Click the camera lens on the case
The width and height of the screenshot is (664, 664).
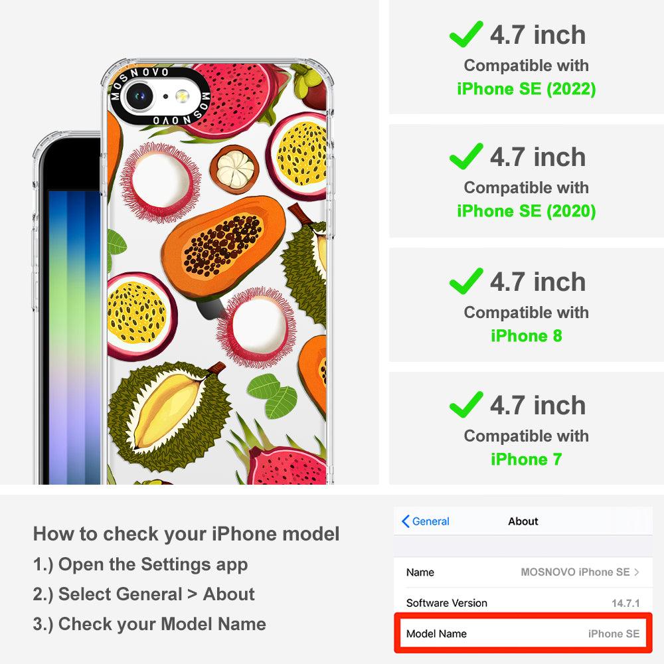(x=139, y=96)
